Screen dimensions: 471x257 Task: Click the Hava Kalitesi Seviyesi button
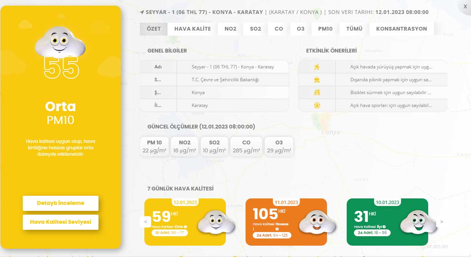(61, 222)
